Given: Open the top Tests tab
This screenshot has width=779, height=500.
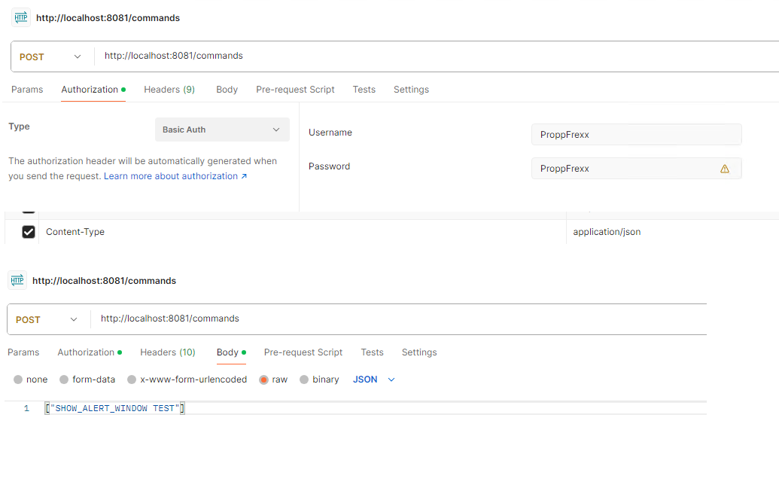Looking at the screenshot, I should click(x=364, y=90).
